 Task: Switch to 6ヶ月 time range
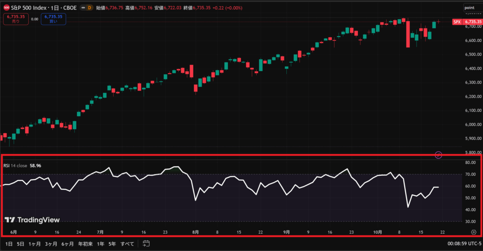click(x=68, y=244)
